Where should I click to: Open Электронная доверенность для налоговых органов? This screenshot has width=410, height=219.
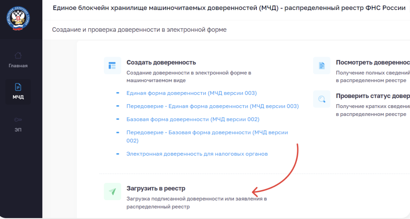(197, 154)
